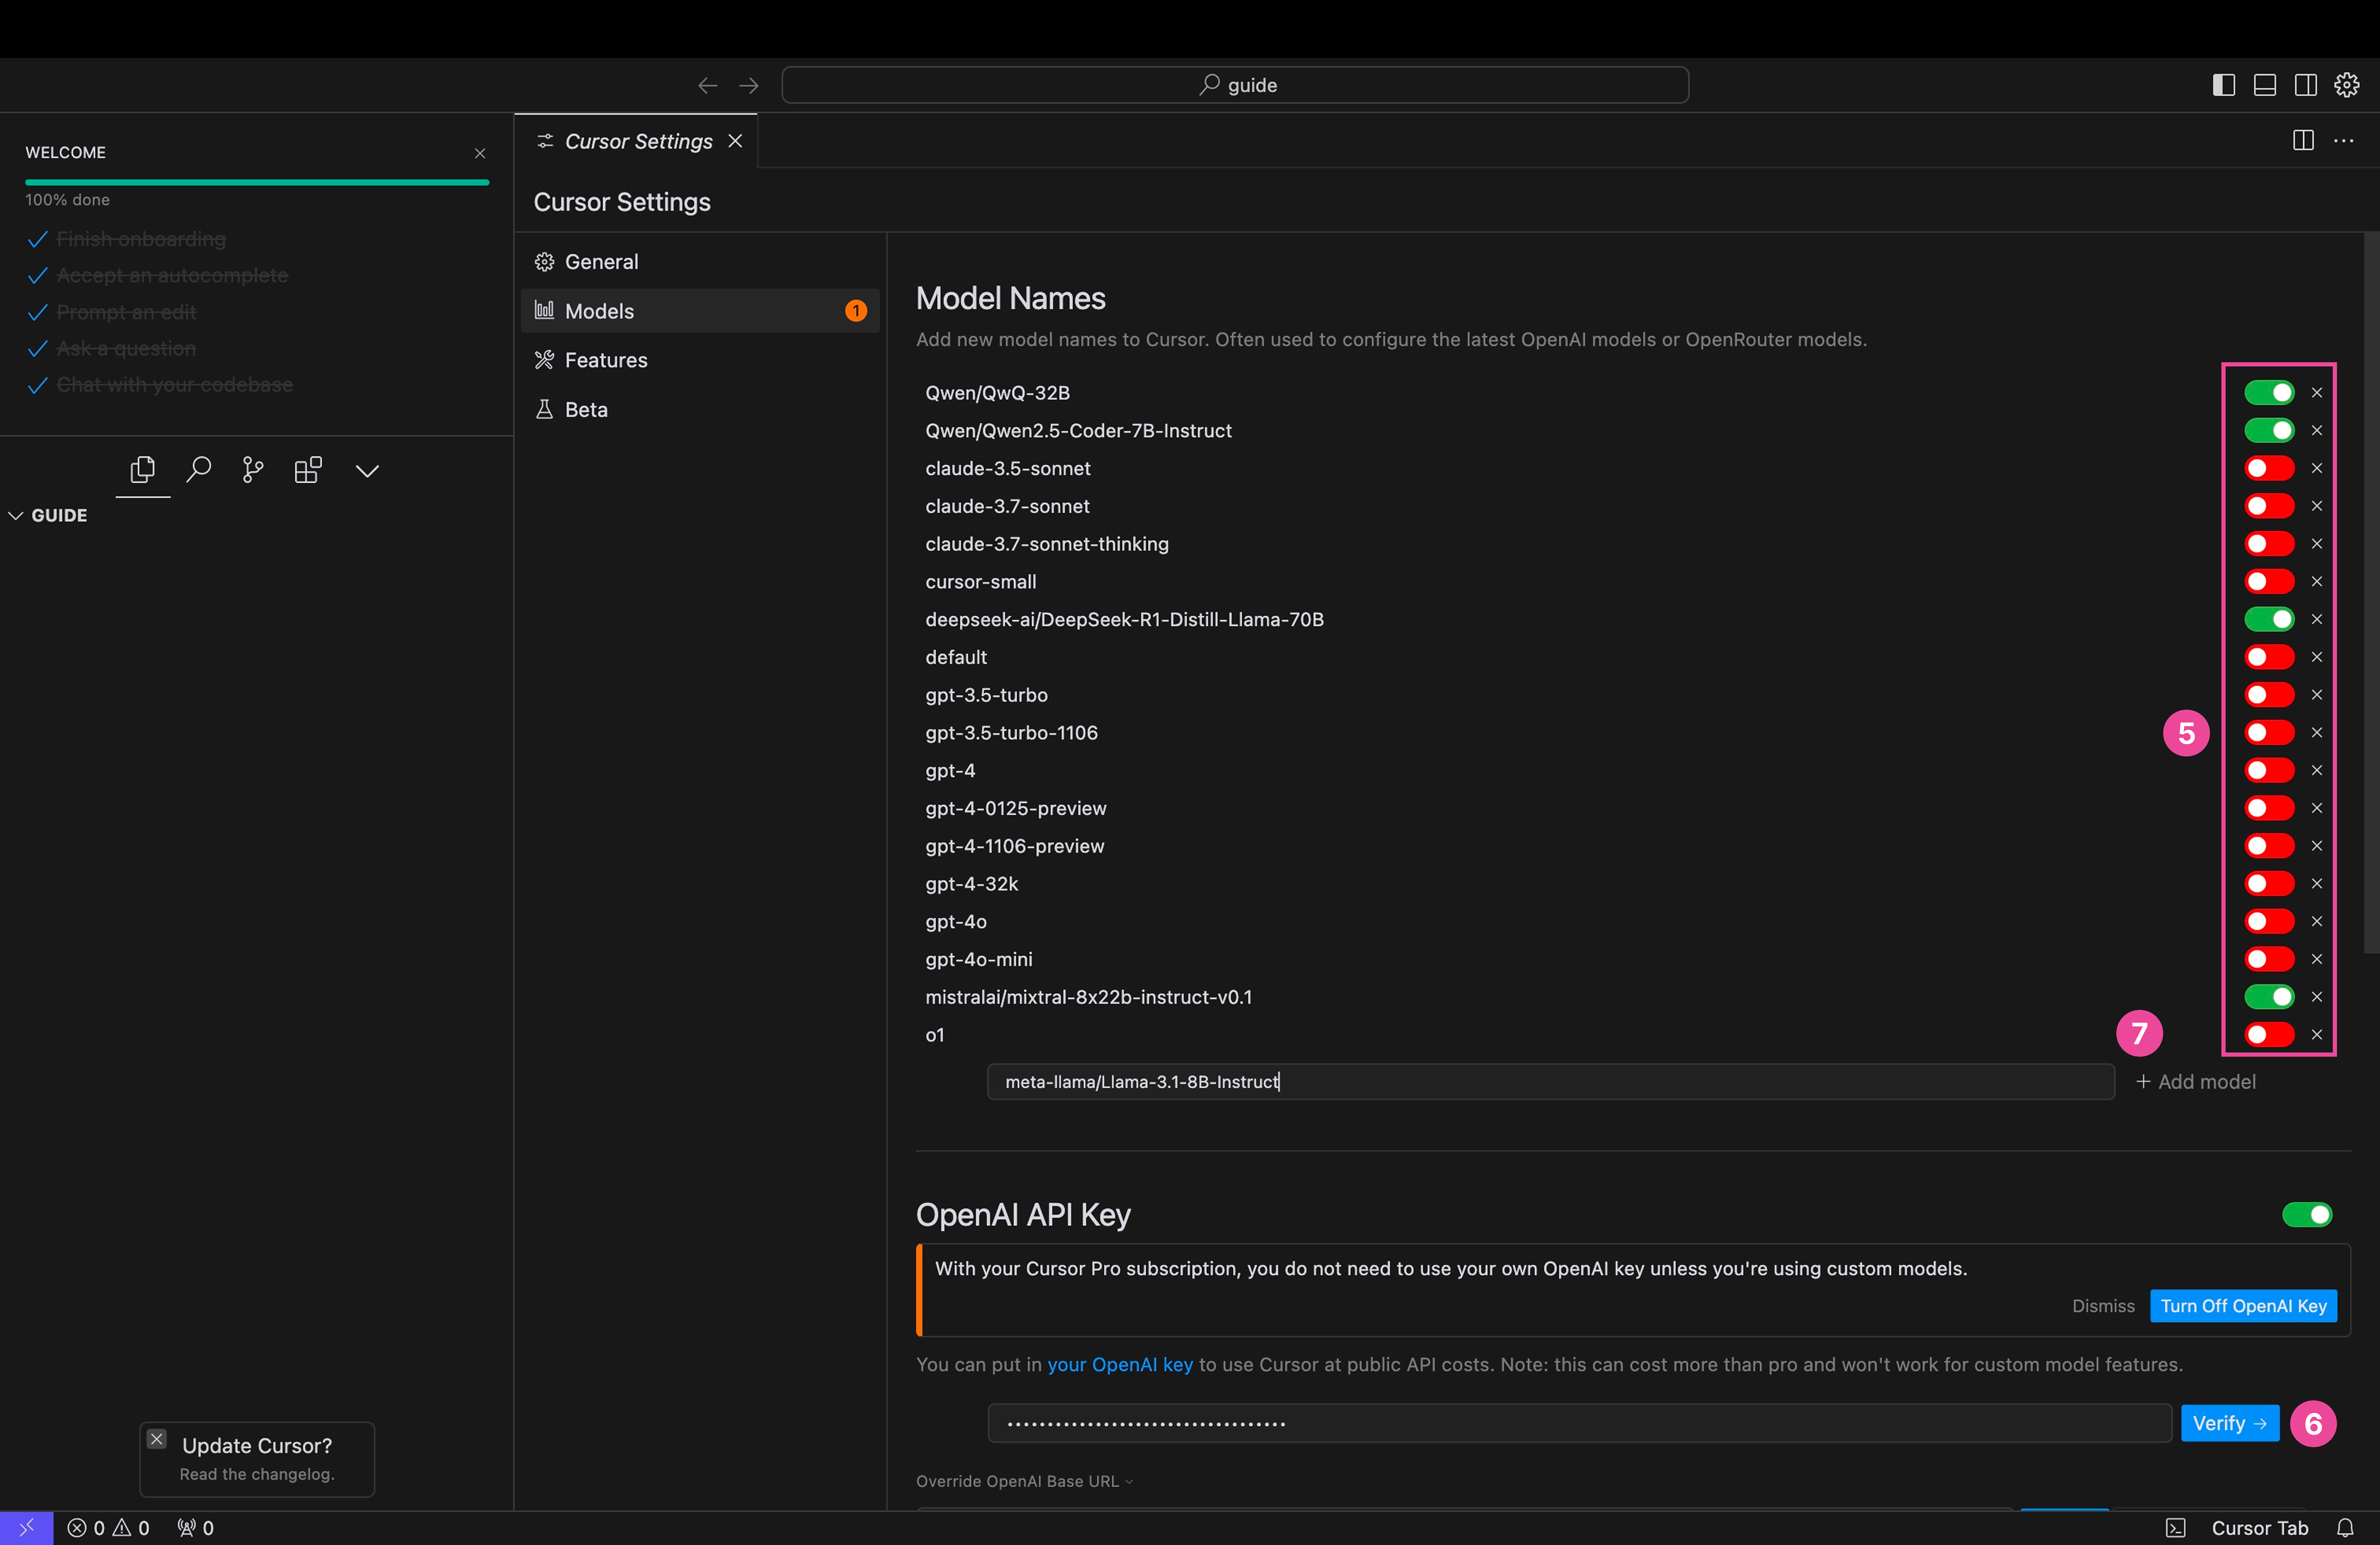The width and height of the screenshot is (2380, 1545).
Task: Open the Explorer files icon
Action: pyautogui.click(x=143, y=469)
